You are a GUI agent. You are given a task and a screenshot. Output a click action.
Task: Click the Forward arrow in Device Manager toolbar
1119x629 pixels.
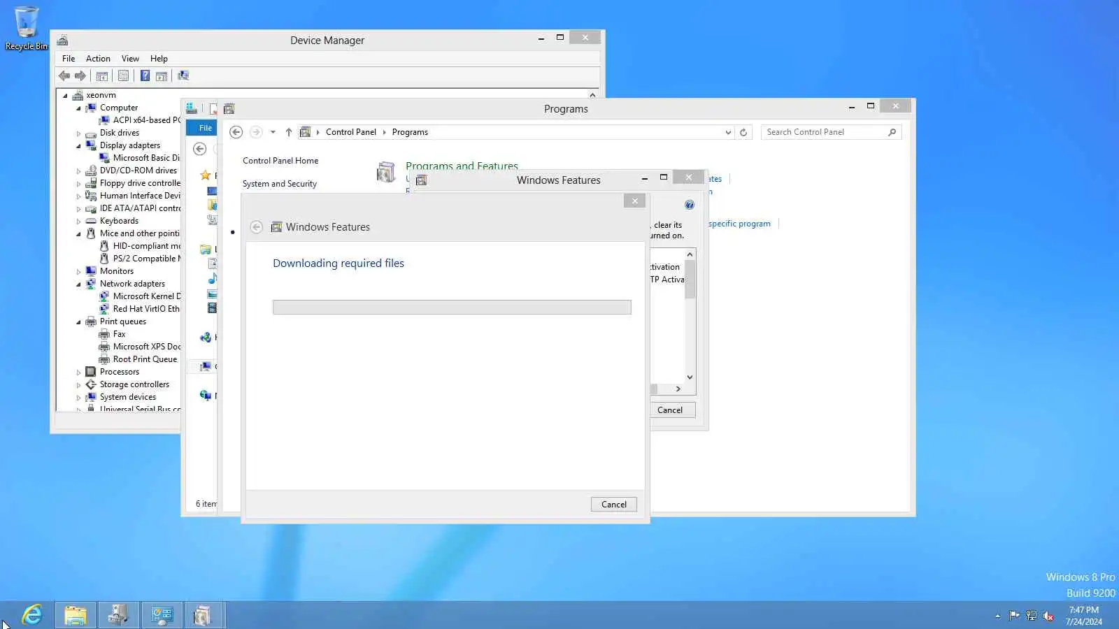pyautogui.click(x=80, y=76)
